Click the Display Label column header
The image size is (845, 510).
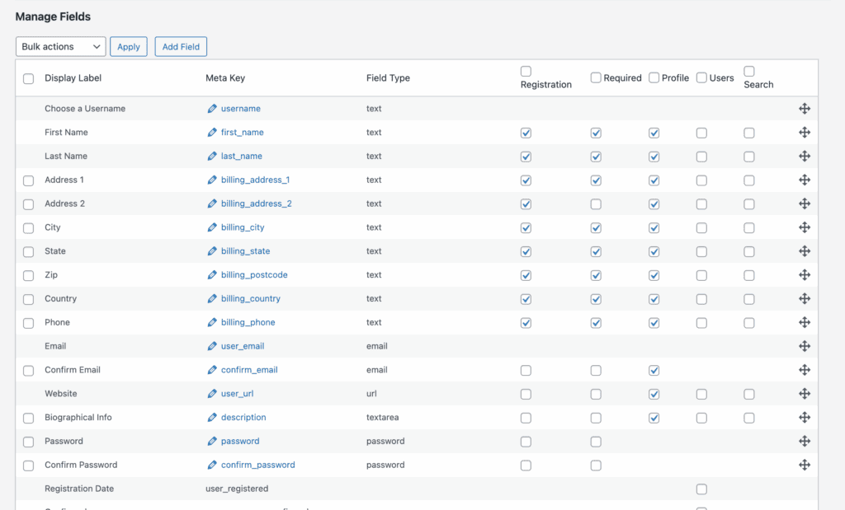point(73,78)
